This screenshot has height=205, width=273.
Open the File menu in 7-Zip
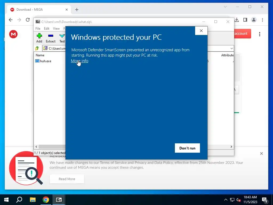(38, 28)
